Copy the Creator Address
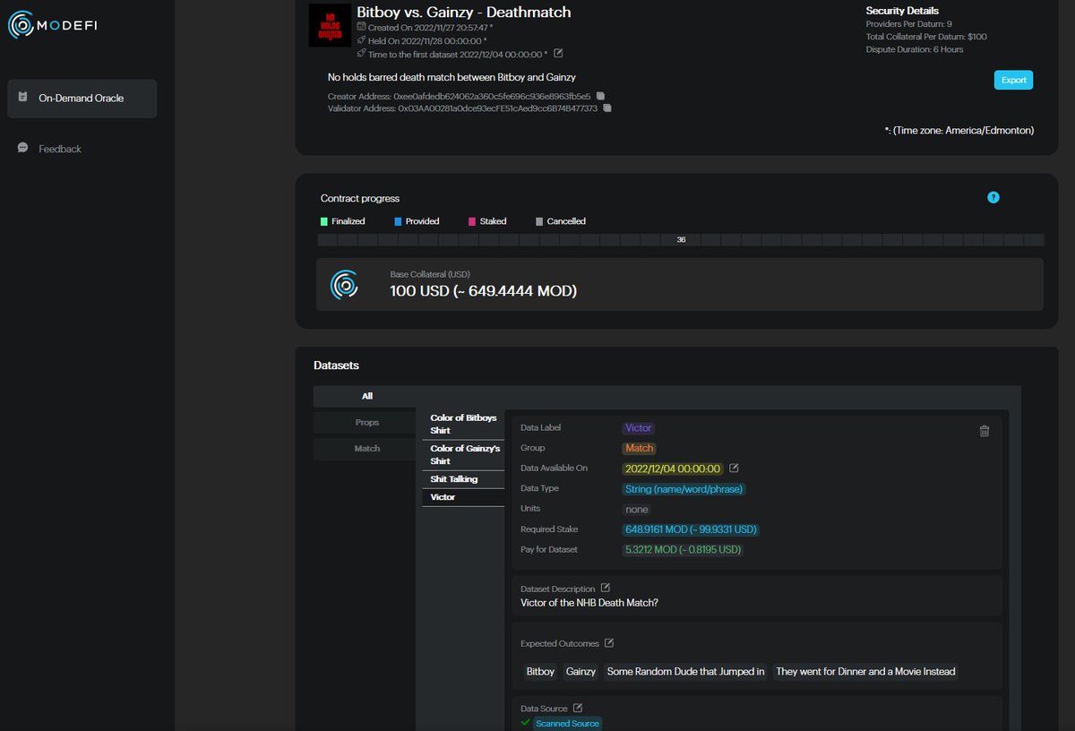 tap(601, 96)
